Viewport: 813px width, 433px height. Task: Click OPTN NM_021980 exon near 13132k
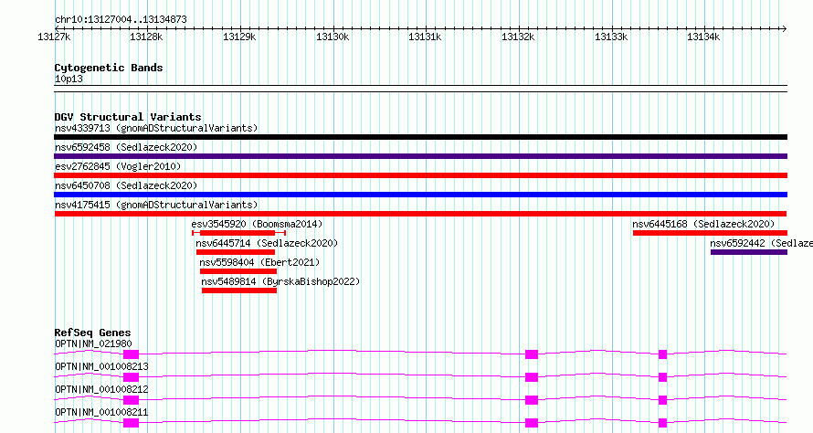pos(532,354)
